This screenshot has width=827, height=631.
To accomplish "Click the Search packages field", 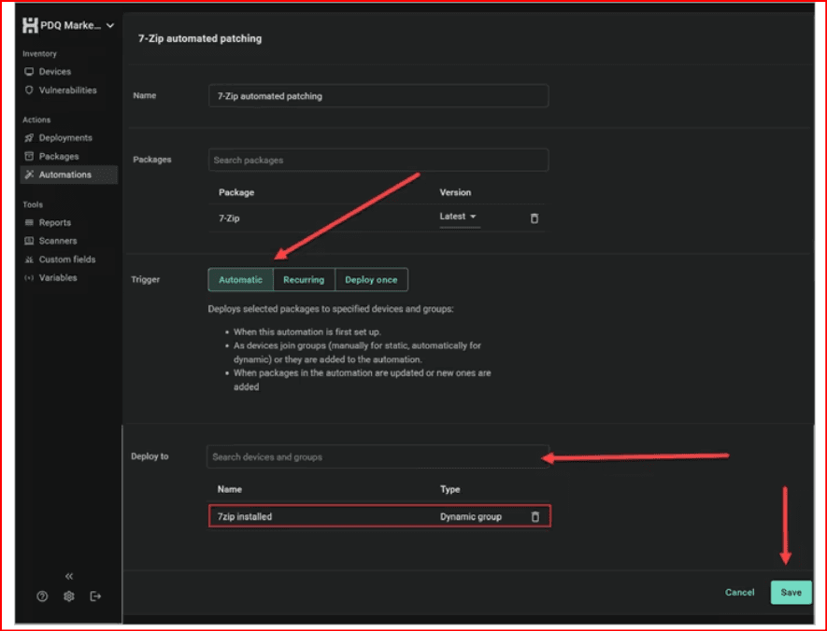I will 378,161.
